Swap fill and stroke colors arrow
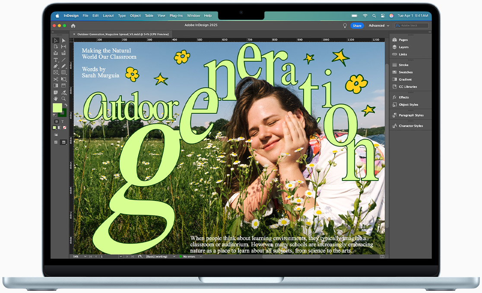482x293 pixels. click(x=66, y=105)
